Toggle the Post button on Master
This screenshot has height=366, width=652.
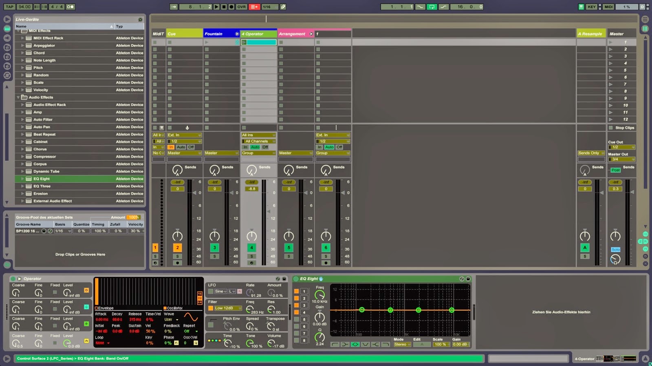click(x=615, y=170)
